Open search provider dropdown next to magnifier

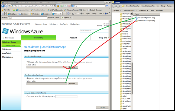(x=109, y=6)
